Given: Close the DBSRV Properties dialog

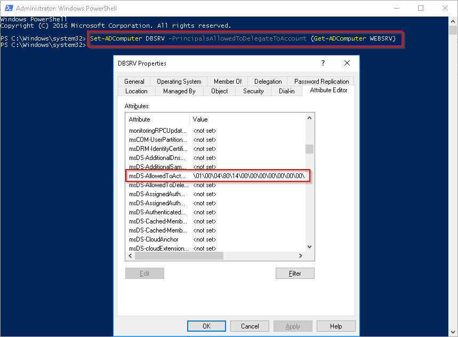Looking at the screenshot, I should 347,63.
